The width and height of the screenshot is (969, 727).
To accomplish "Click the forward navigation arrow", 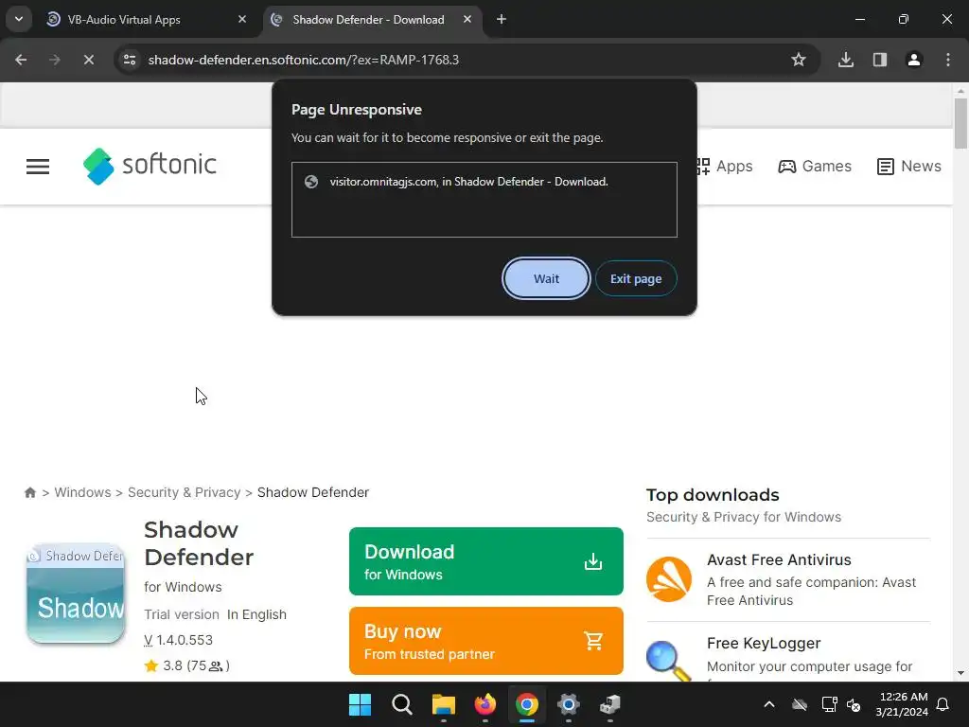I will click(x=55, y=60).
